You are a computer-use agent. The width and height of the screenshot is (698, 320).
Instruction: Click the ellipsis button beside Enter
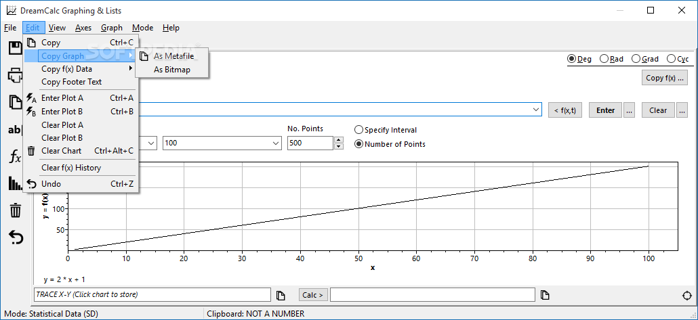629,110
